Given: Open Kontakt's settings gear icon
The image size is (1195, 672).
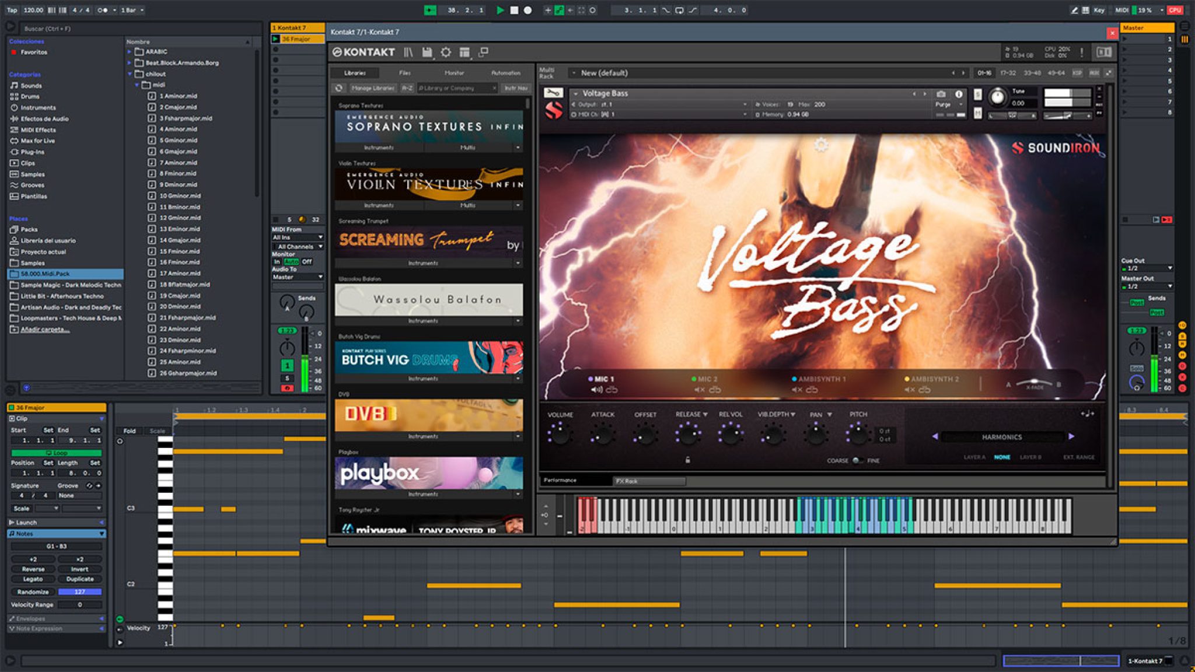Looking at the screenshot, I should pyautogui.click(x=446, y=52).
